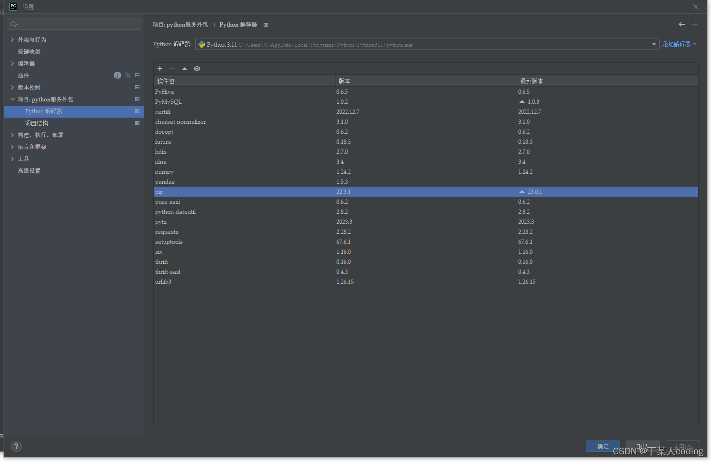Select the pure-sasl package row
This screenshot has height=461, width=711.
(426, 201)
